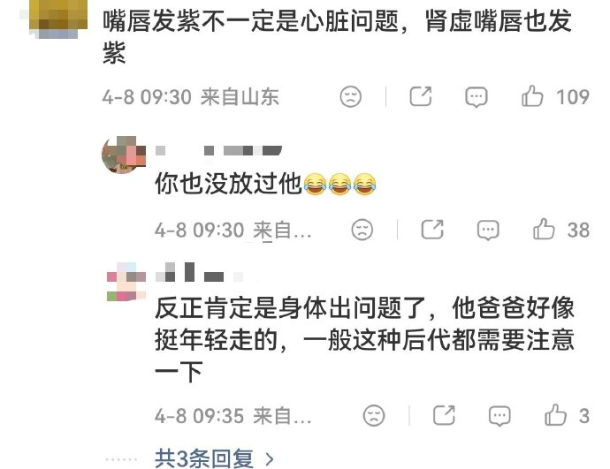
Task: Tap sad-face icon on the 09:35 reply
Action: coord(374,415)
